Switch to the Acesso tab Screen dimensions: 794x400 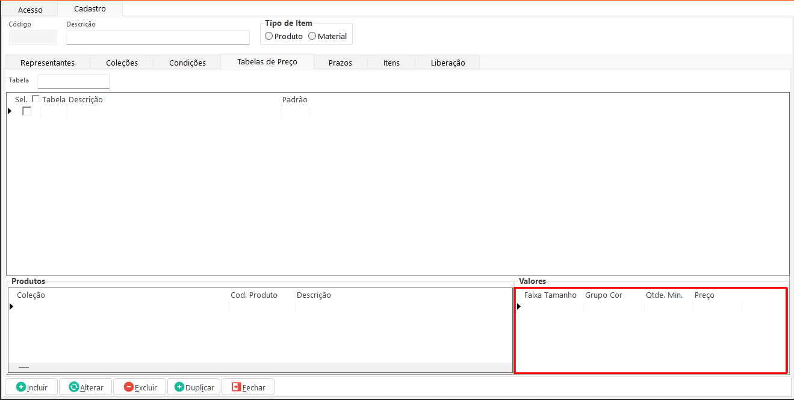(x=30, y=10)
